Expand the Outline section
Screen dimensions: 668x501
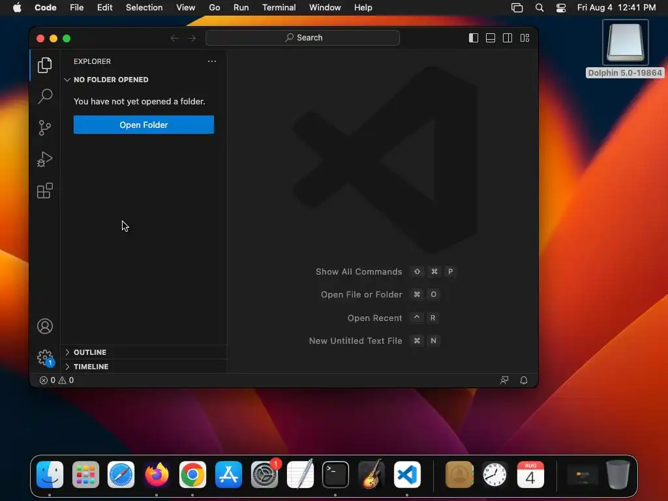point(144,352)
